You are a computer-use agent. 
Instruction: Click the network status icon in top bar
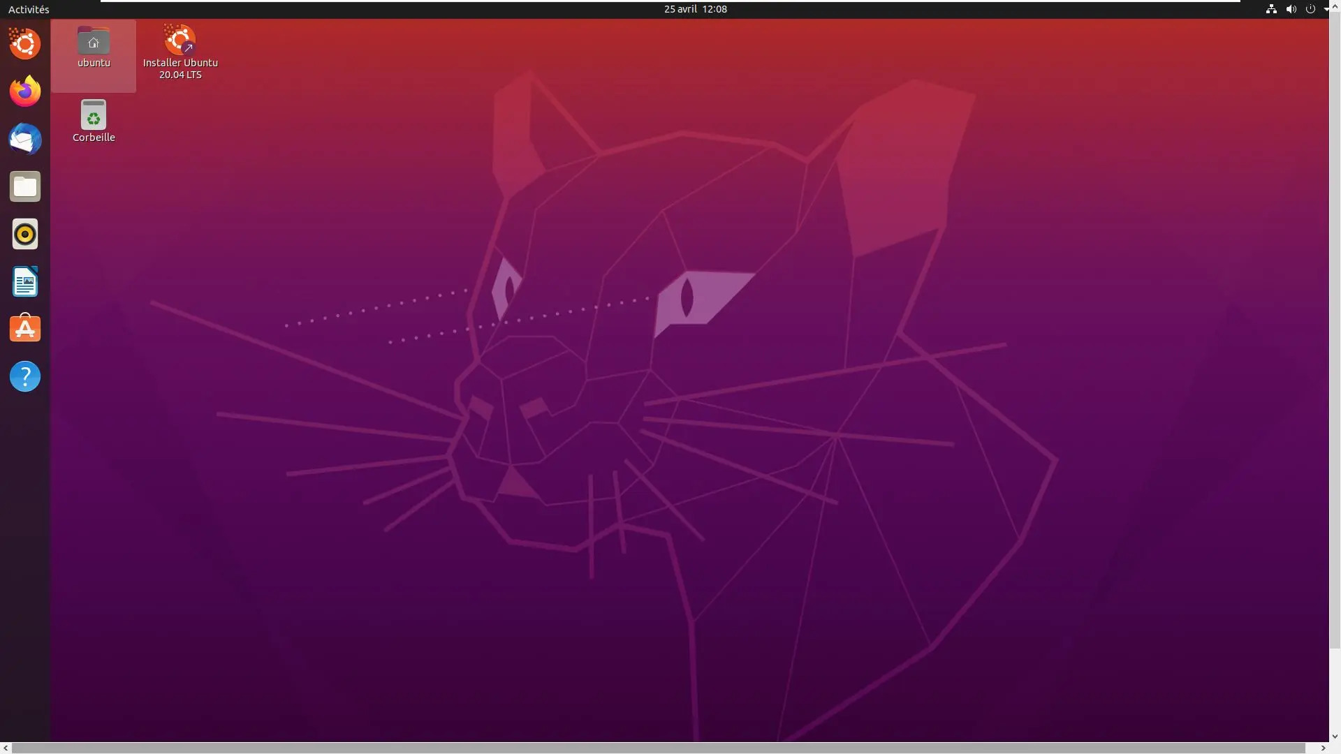[1271, 9]
